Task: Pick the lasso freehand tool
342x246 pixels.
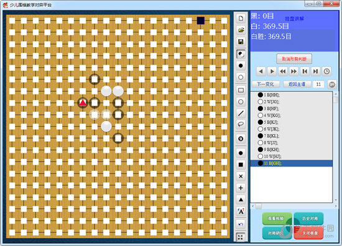Action: pyautogui.click(x=241, y=124)
